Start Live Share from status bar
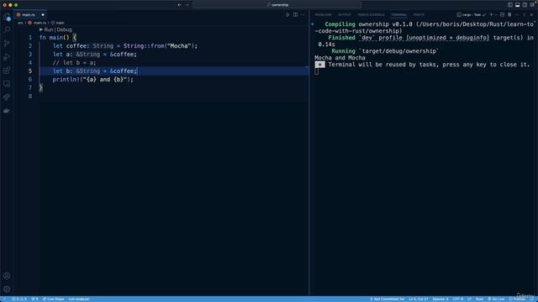 [x=53, y=299]
